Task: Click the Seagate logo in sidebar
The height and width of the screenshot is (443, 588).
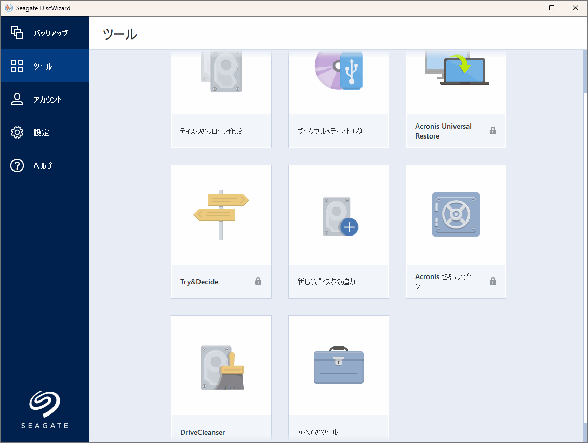Action: pos(45,410)
